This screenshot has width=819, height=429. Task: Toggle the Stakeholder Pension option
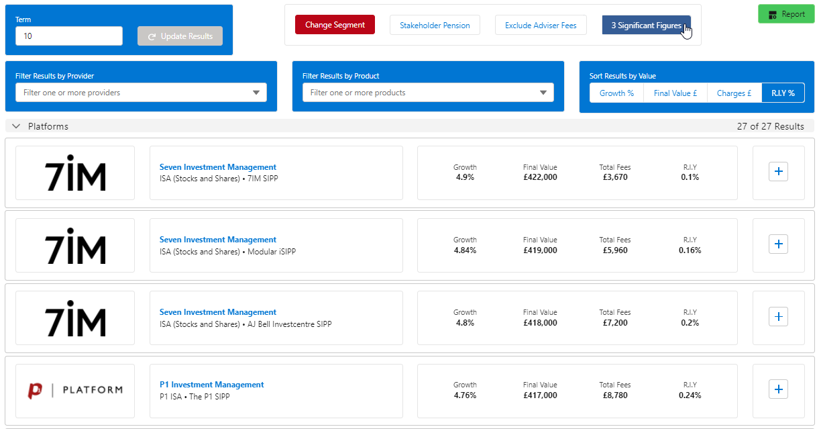click(x=435, y=26)
